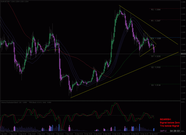Select the R2 : 1.3384 resistance label

156,10
